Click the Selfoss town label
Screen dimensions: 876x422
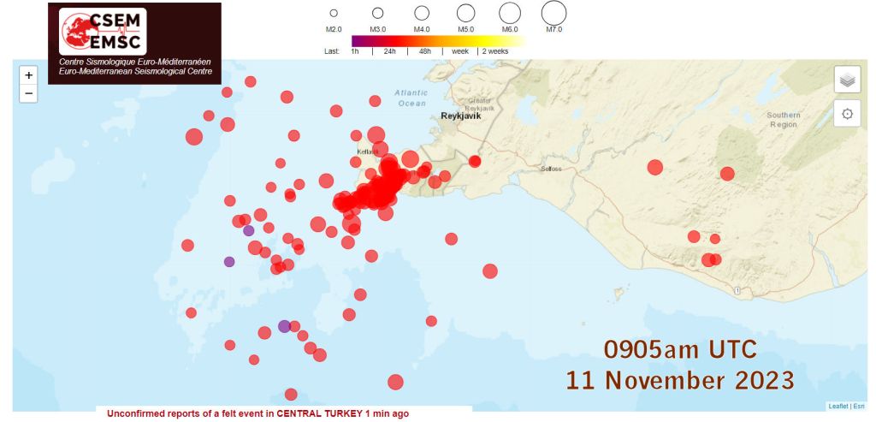(552, 169)
